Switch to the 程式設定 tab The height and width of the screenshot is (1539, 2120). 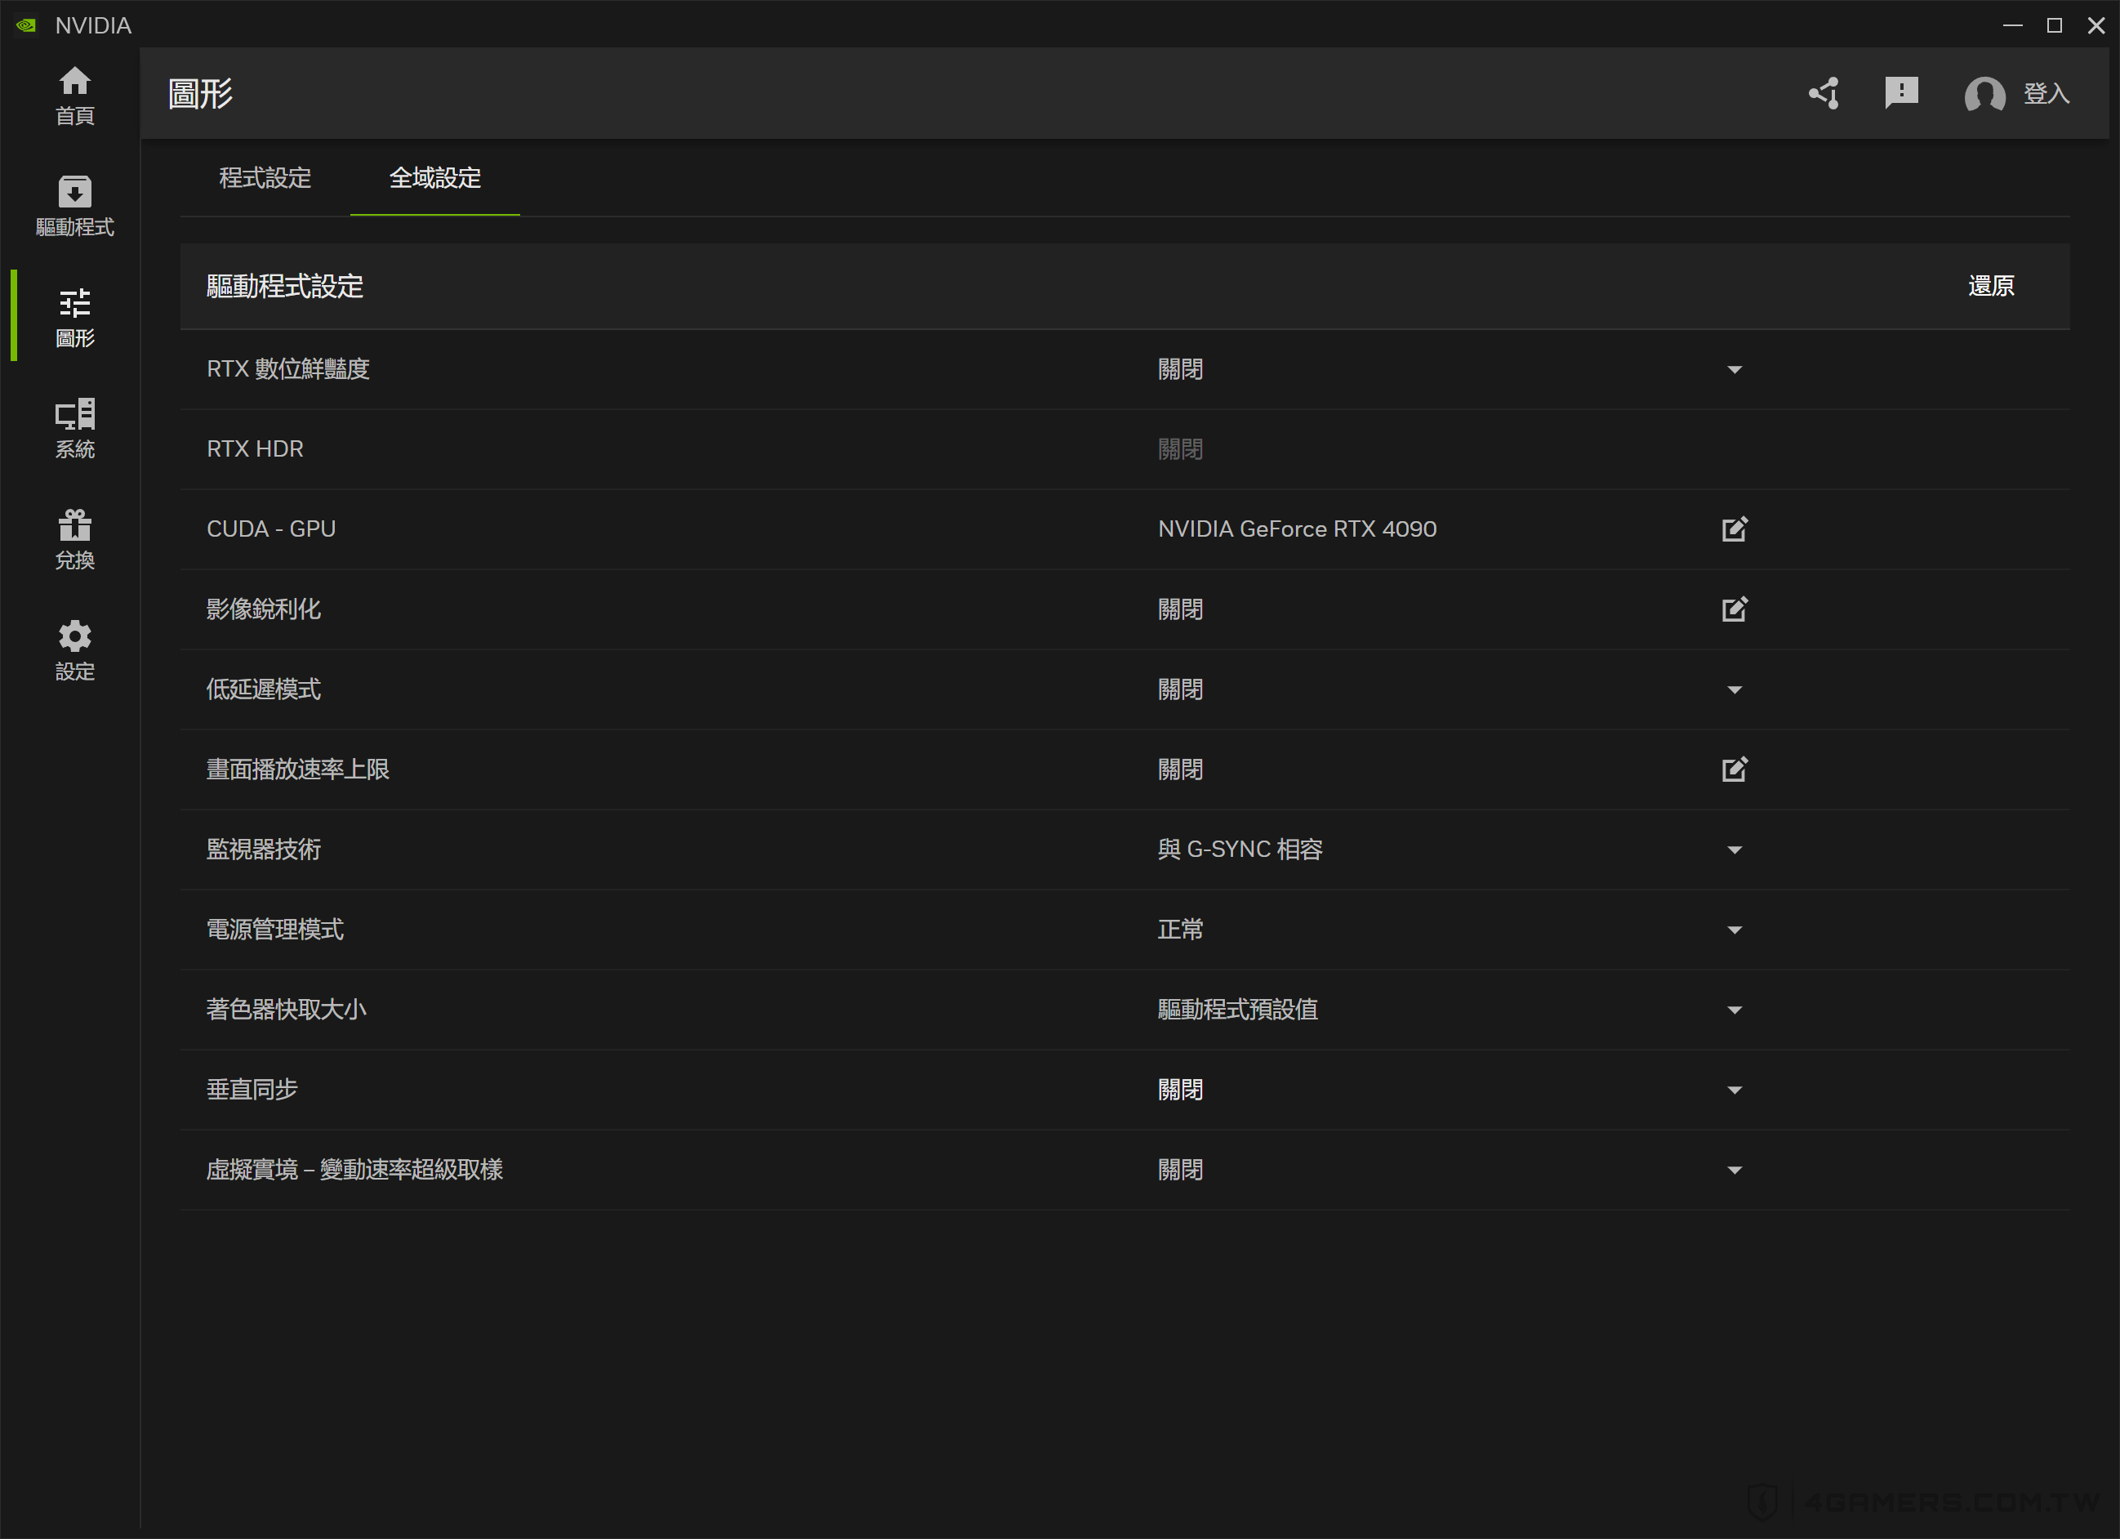click(x=265, y=177)
